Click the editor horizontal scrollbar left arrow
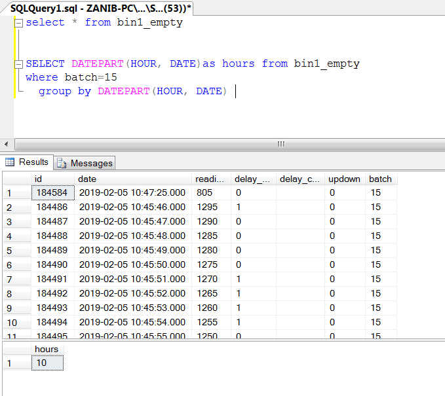 click(x=7, y=144)
